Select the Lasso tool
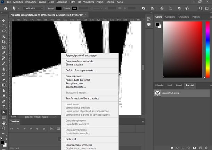Viewport: 212px width, 150px height. pyautogui.click(x=4, y=31)
